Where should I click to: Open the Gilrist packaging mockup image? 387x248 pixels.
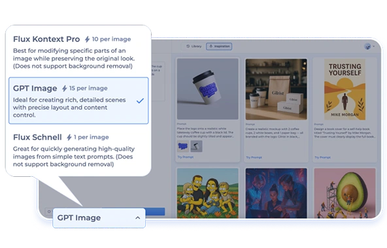click(276, 89)
